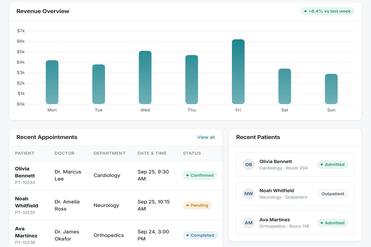Click the DEPARTMENT column header
This screenshot has width=371, height=247.
pos(109,153)
